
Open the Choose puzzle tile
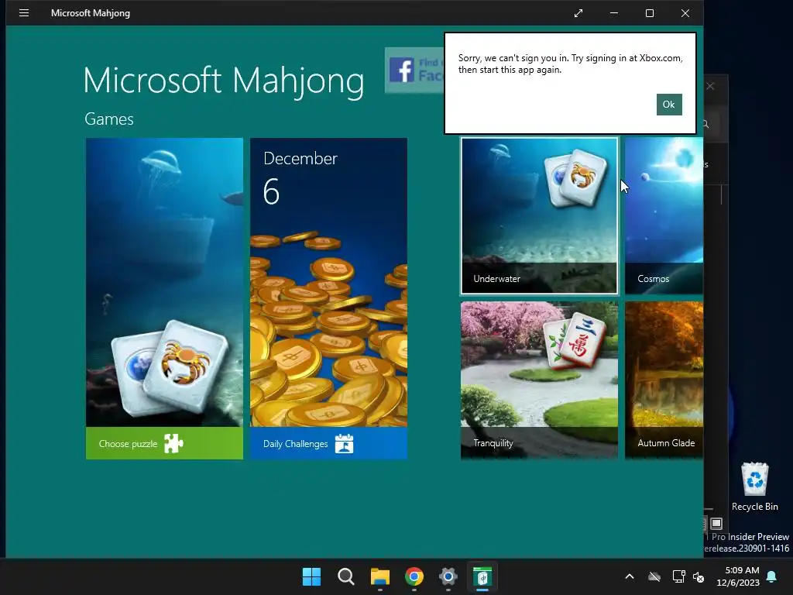click(164, 298)
